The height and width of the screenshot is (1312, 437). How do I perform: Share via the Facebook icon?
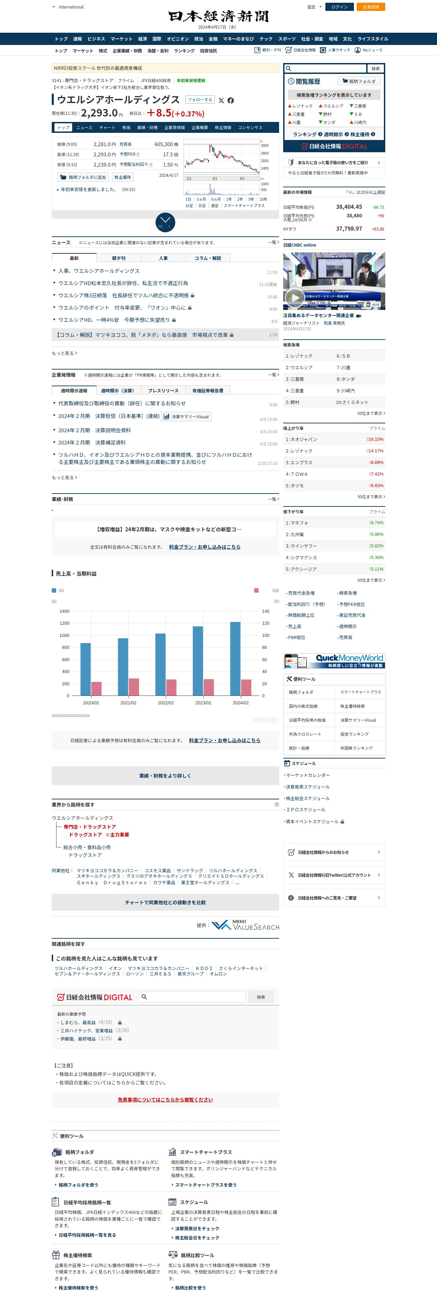coord(231,100)
